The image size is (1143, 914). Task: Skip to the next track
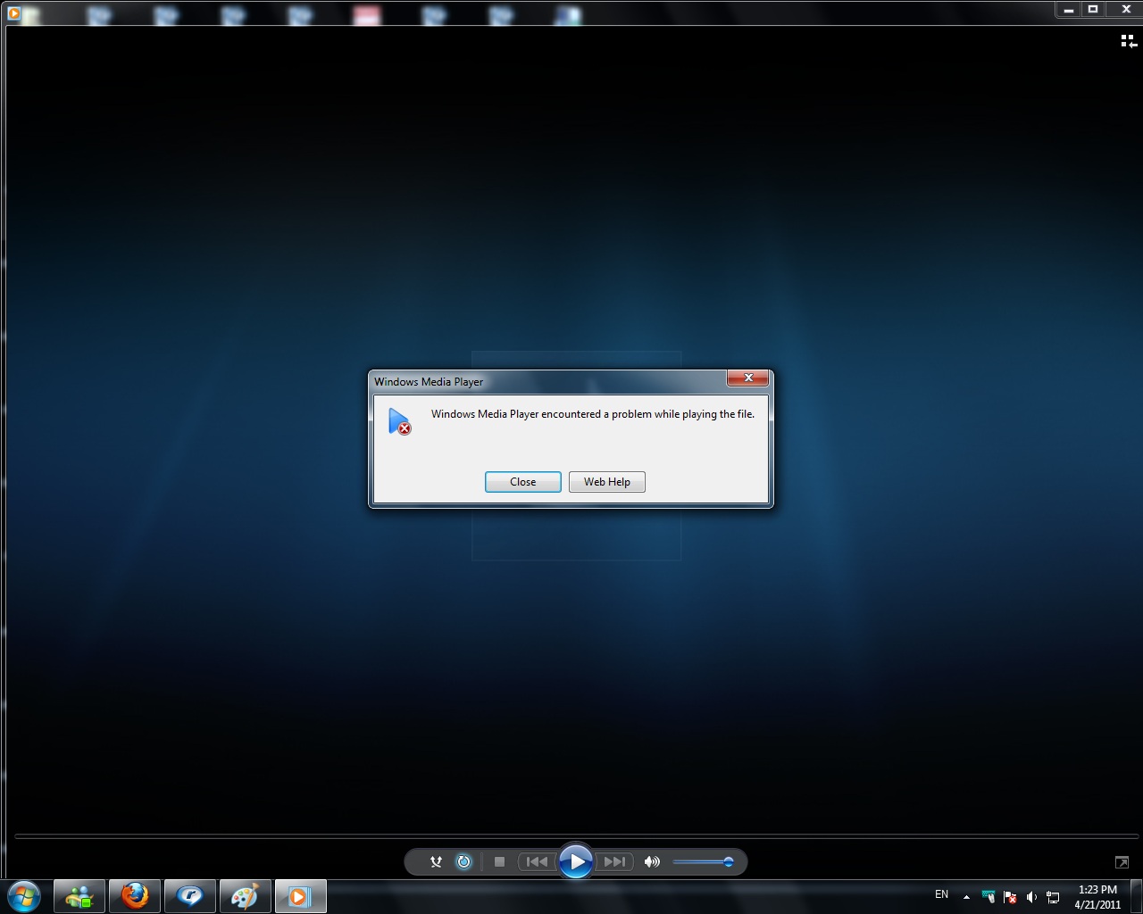[614, 861]
